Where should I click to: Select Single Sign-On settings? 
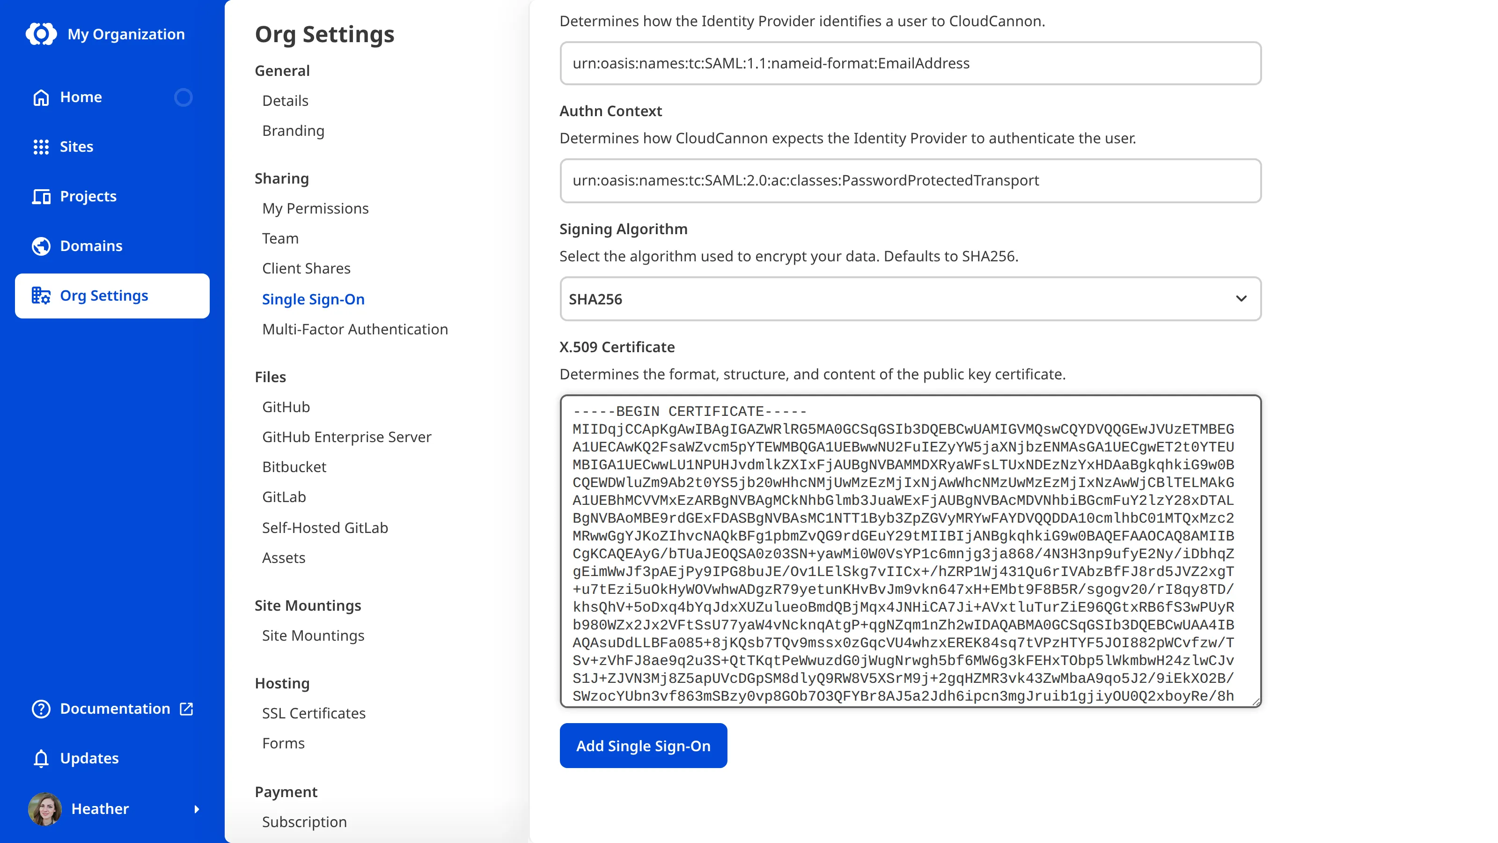tap(314, 299)
